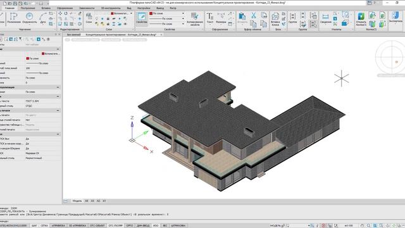The image size is (405, 228).
Task: Open the Слои (layers) manager icon
Action: [89, 18]
